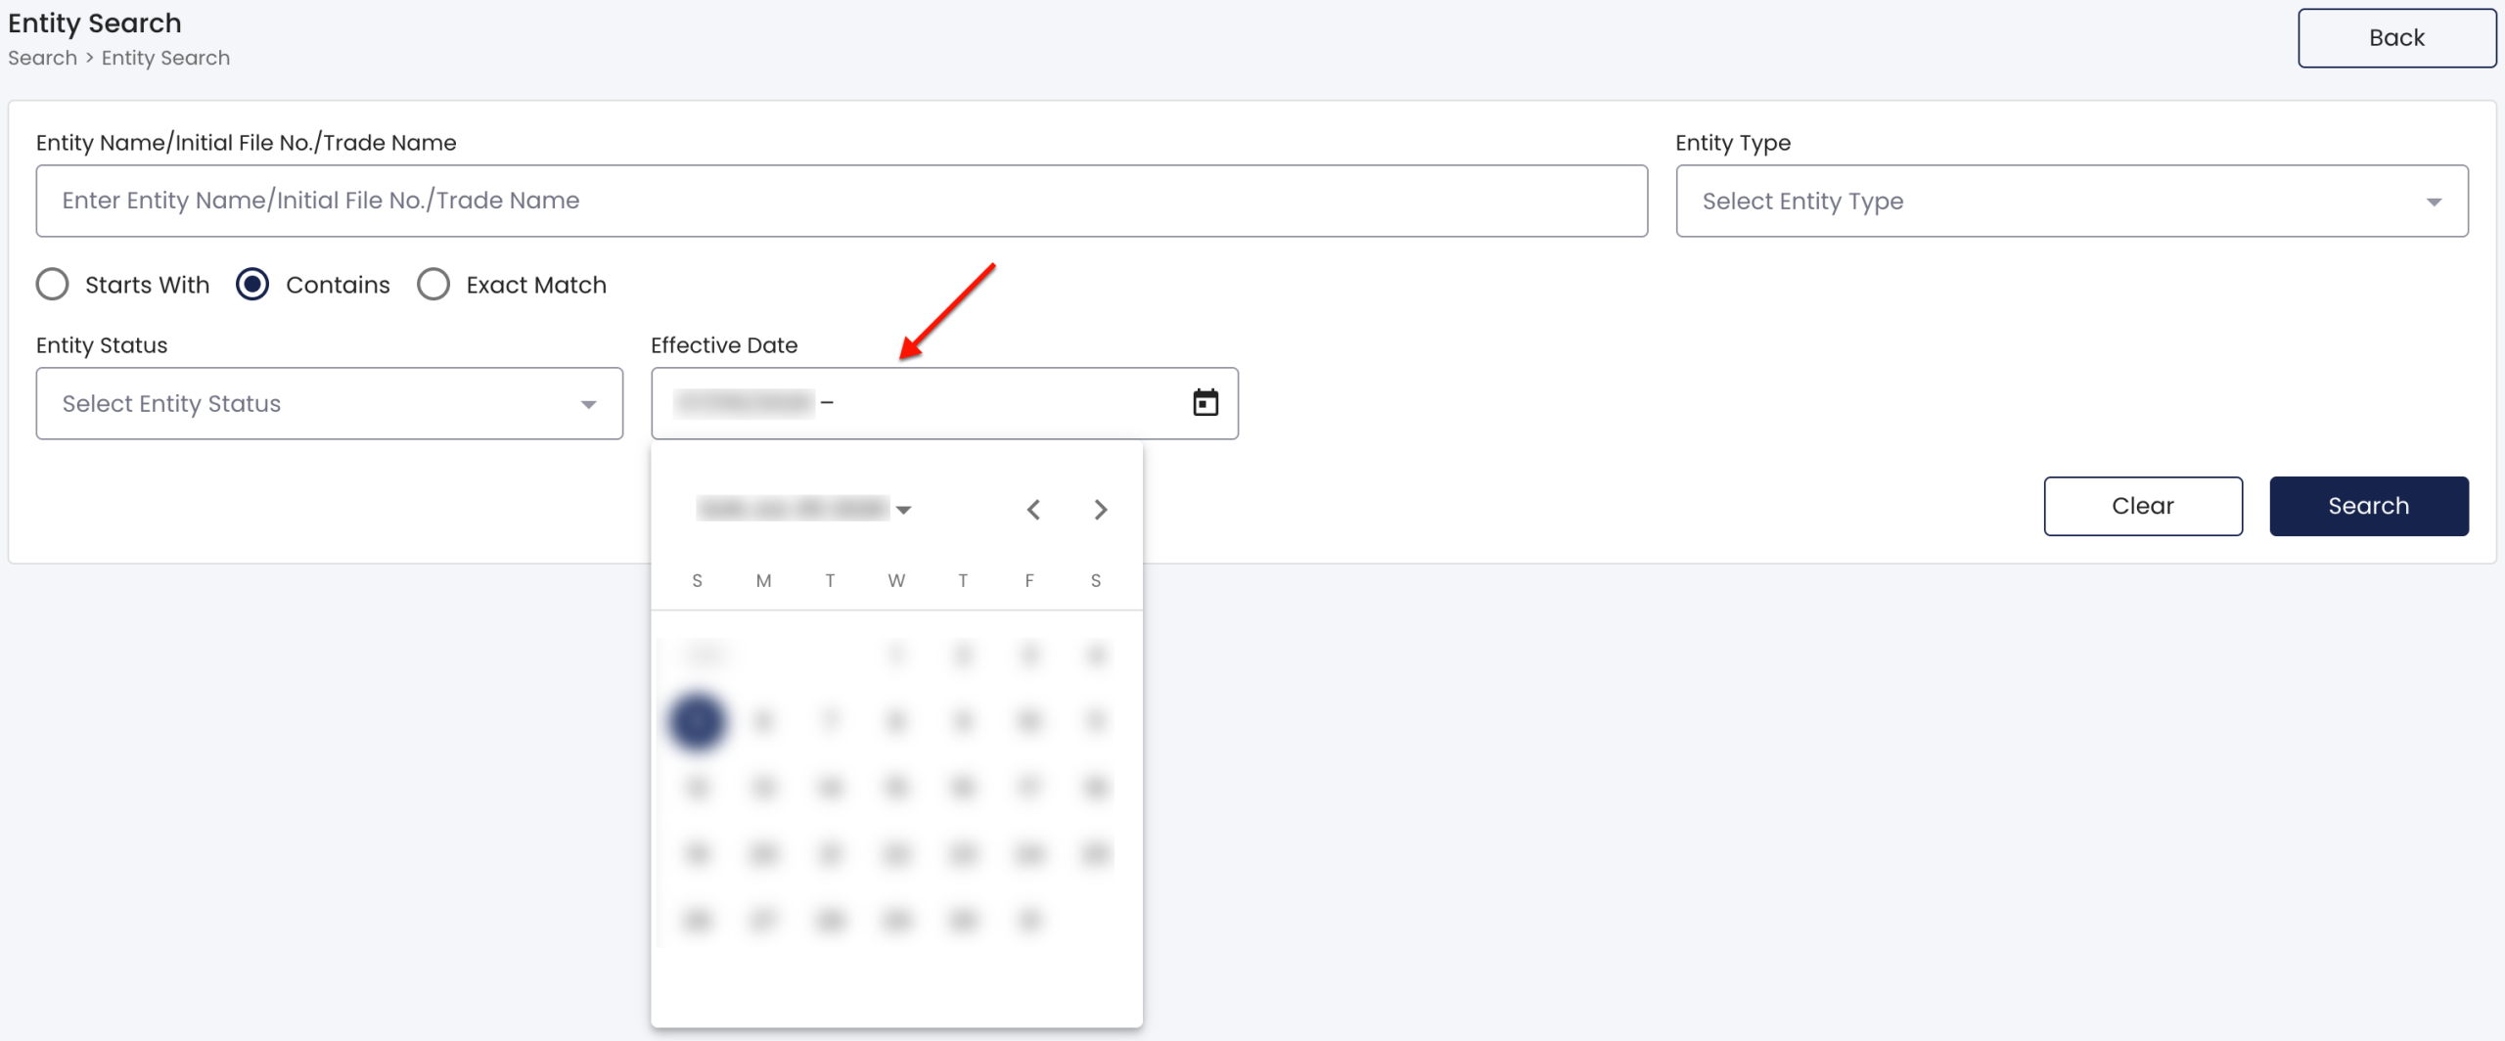Click the dark Search button

pos(2369,506)
